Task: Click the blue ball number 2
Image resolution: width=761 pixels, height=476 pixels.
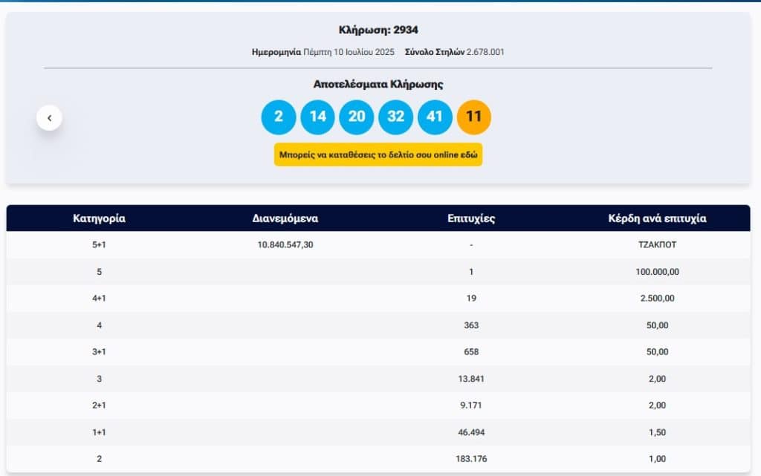Action: [x=279, y=117]
